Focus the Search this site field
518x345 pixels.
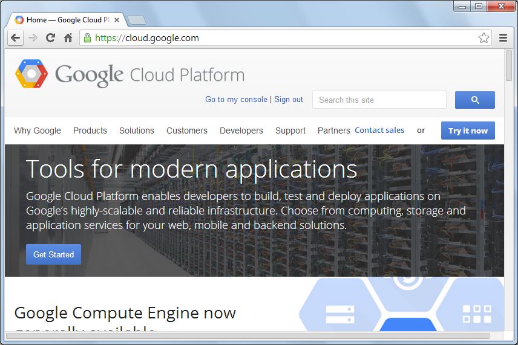click(379, 100)
